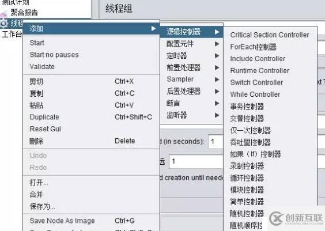The image size is (325, 231).
Task: Add 模块控制器
Action: point(270,190)
